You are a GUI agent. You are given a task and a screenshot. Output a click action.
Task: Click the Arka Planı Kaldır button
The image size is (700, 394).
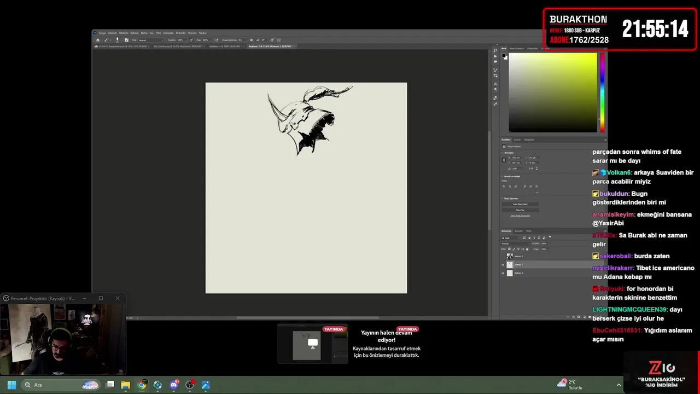pos(521,204)
